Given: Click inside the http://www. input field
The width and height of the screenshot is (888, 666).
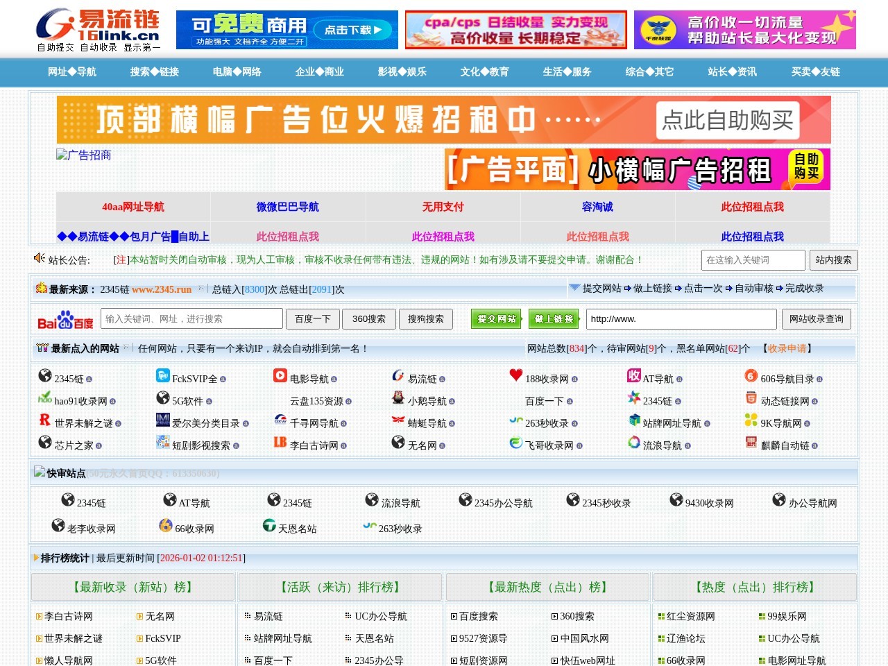Looking at the screenshot, I should click(x=681, y=319).
